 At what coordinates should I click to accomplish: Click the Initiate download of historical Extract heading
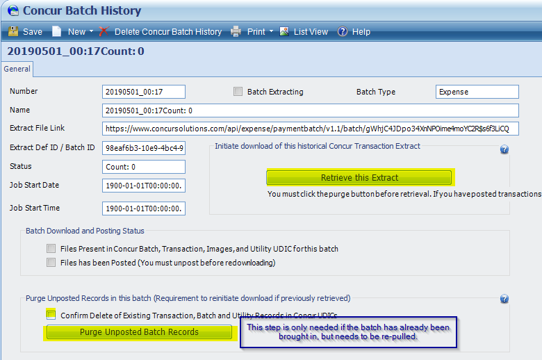pyautogui.click(x=318, y=146)
